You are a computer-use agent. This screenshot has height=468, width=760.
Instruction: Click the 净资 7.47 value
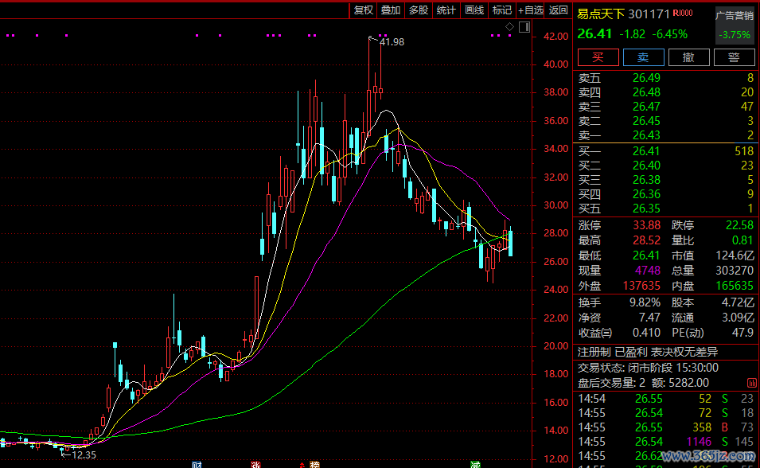[x=649, y=318]
